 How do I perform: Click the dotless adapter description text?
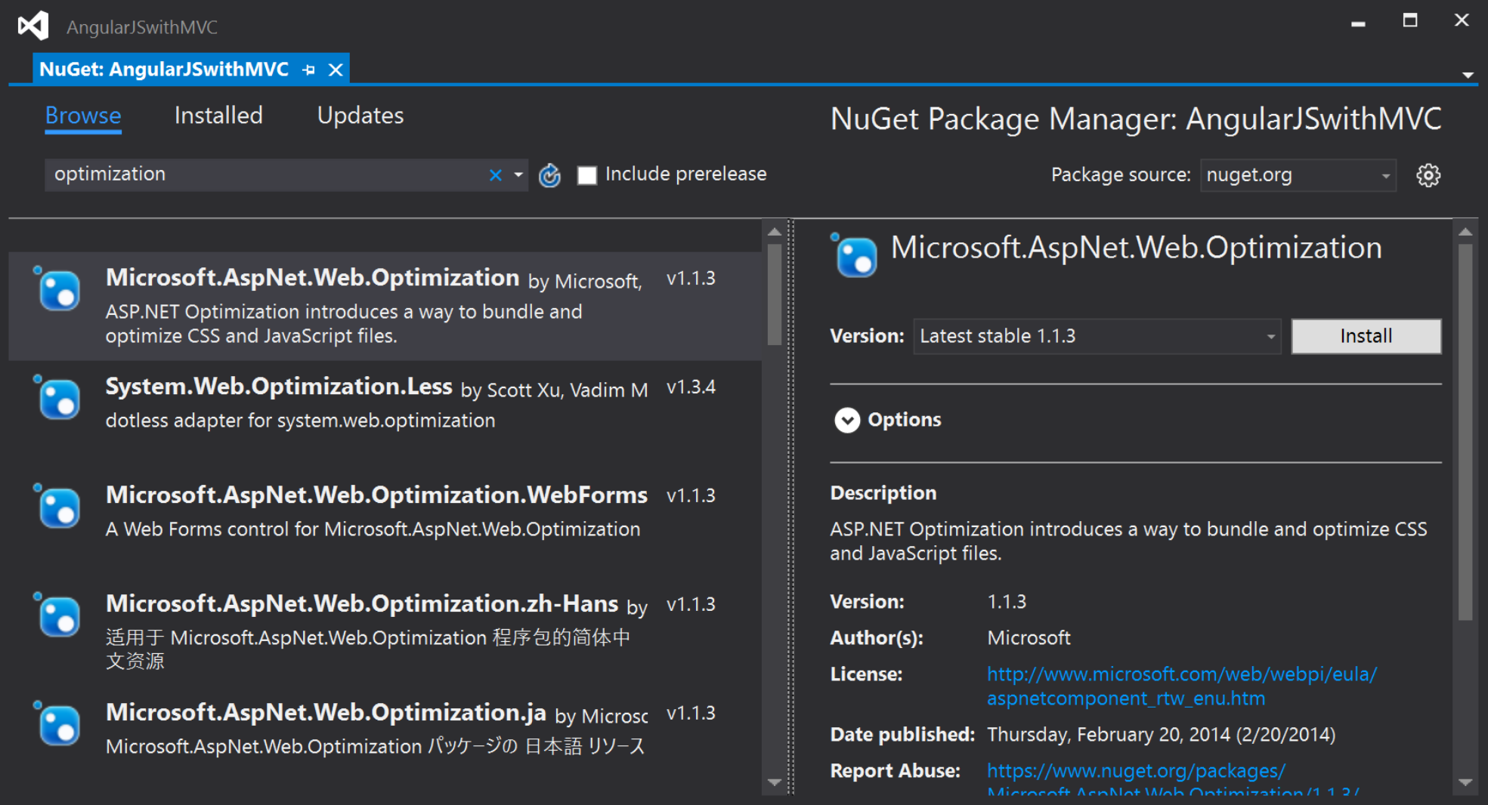300,421
